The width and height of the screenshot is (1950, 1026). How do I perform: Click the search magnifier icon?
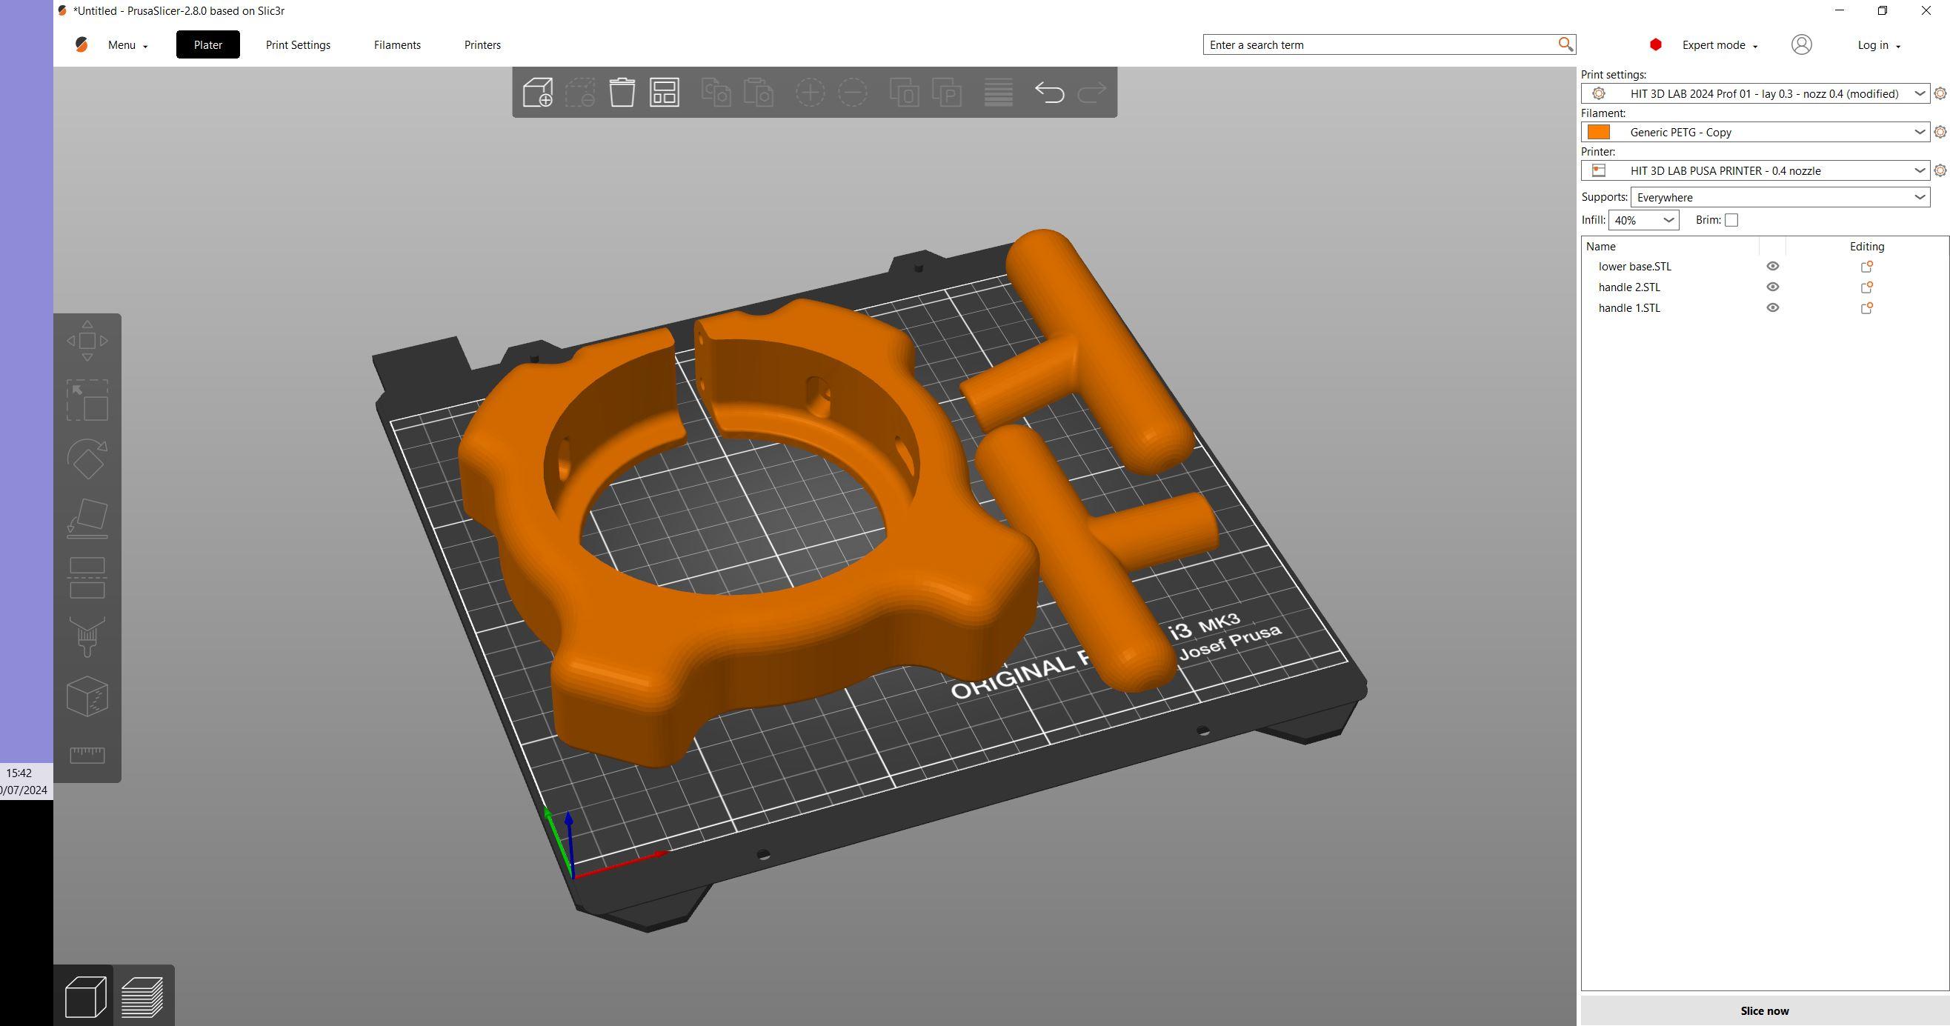1565,44
